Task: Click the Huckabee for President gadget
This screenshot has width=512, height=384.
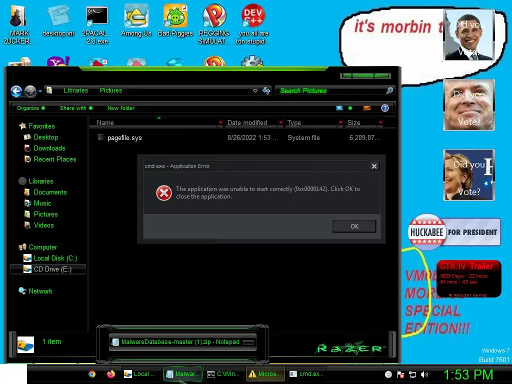Action: (454, 232)
